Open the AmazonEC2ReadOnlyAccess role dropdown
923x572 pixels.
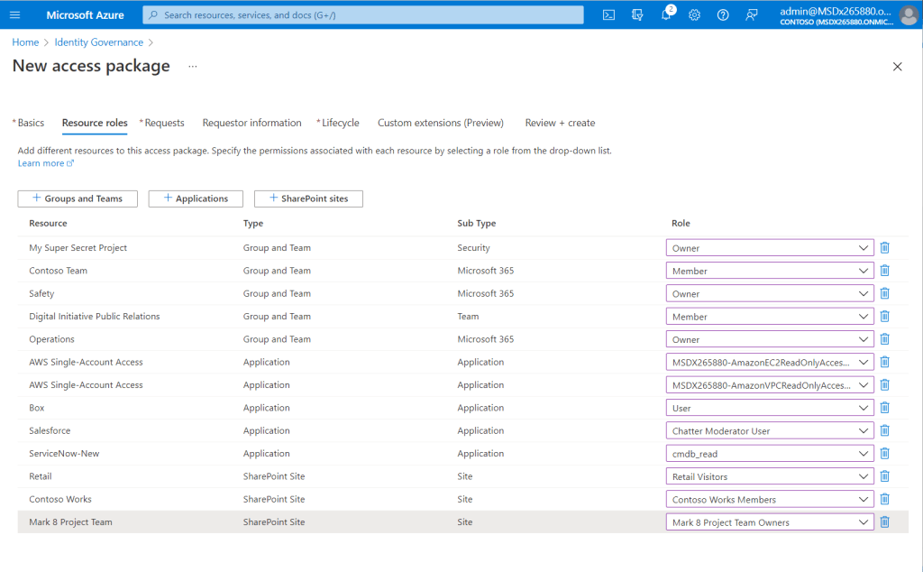pyautogui.click(x=770, y=363)
